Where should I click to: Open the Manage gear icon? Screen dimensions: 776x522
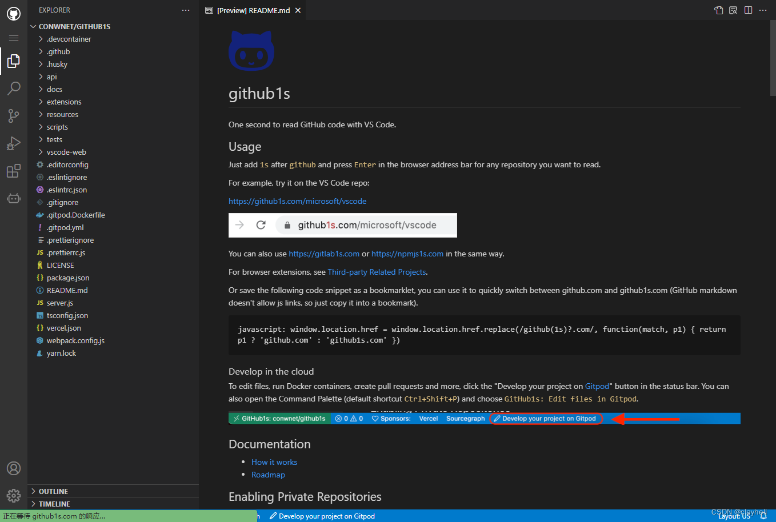(x=14, y=495)
